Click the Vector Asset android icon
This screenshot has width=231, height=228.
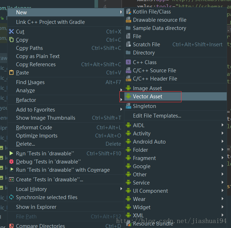tap(128, 97)
